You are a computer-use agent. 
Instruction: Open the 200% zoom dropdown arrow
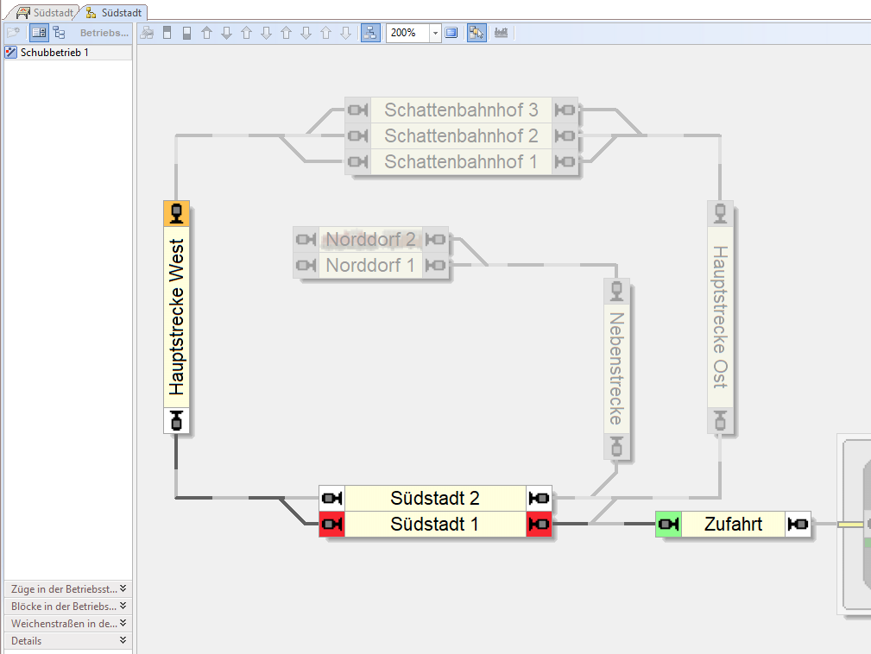click(x=435, y=33)
